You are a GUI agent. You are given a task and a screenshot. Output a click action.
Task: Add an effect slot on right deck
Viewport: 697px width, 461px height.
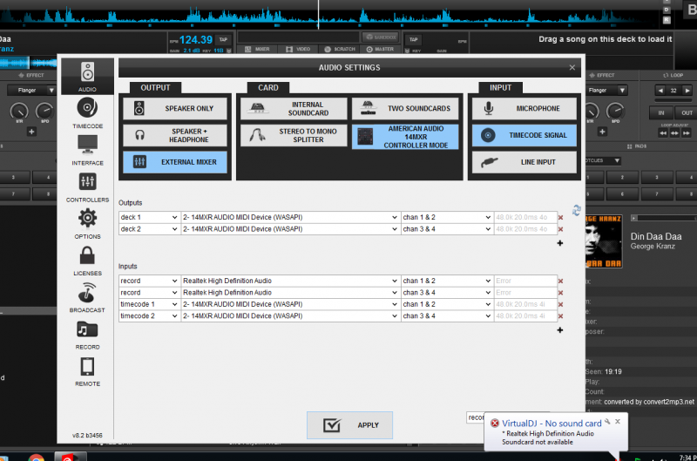point(602,132)
